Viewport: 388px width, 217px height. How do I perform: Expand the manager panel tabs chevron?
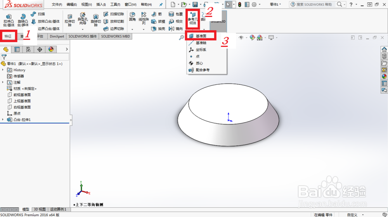point(67,50)
